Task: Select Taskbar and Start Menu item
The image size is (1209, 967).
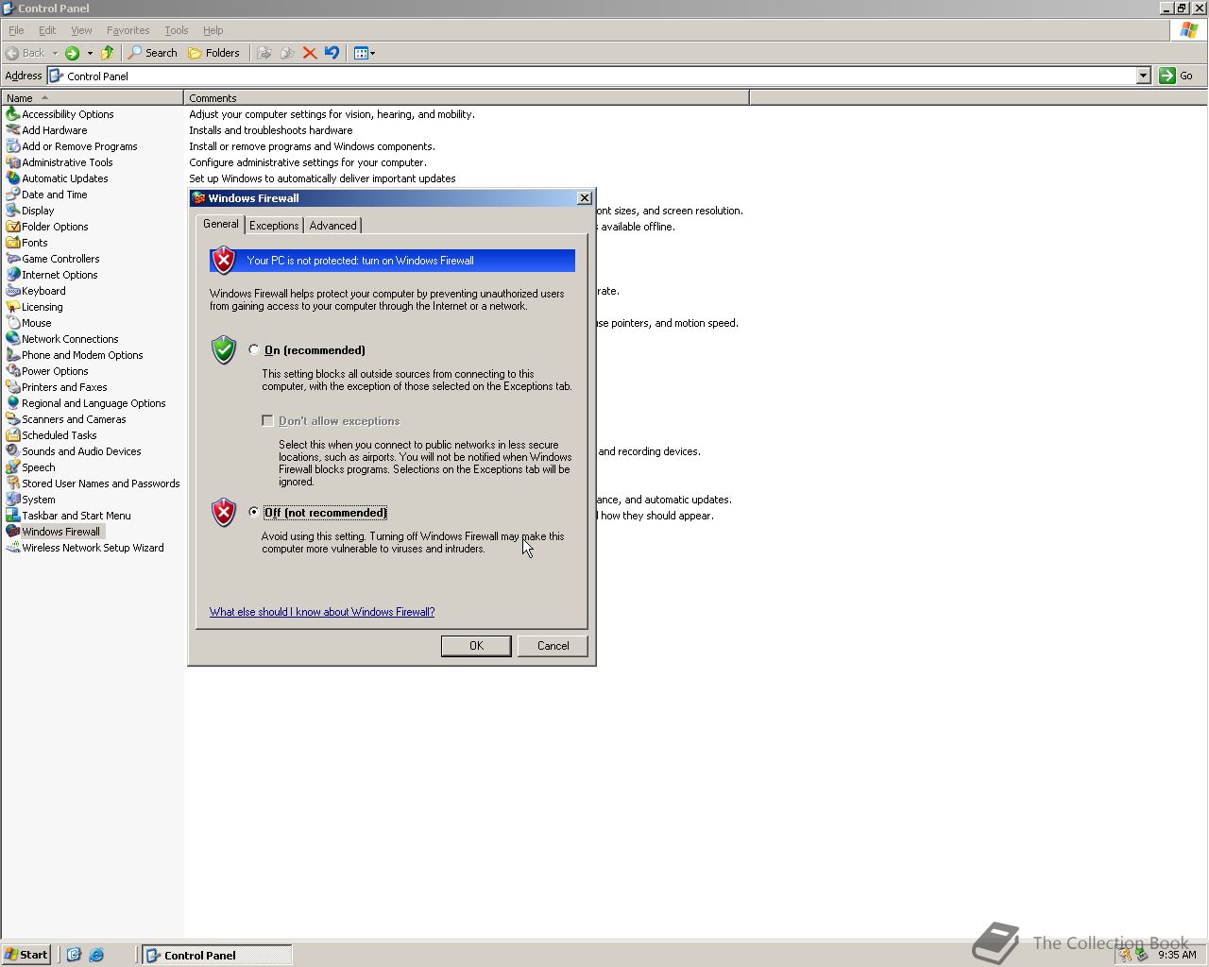Action: click(x=69, y=516)
